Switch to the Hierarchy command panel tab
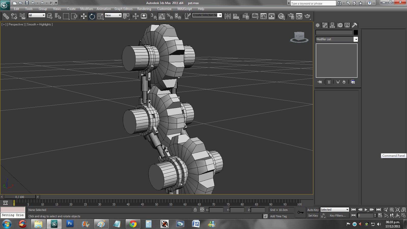 (332, 25)
